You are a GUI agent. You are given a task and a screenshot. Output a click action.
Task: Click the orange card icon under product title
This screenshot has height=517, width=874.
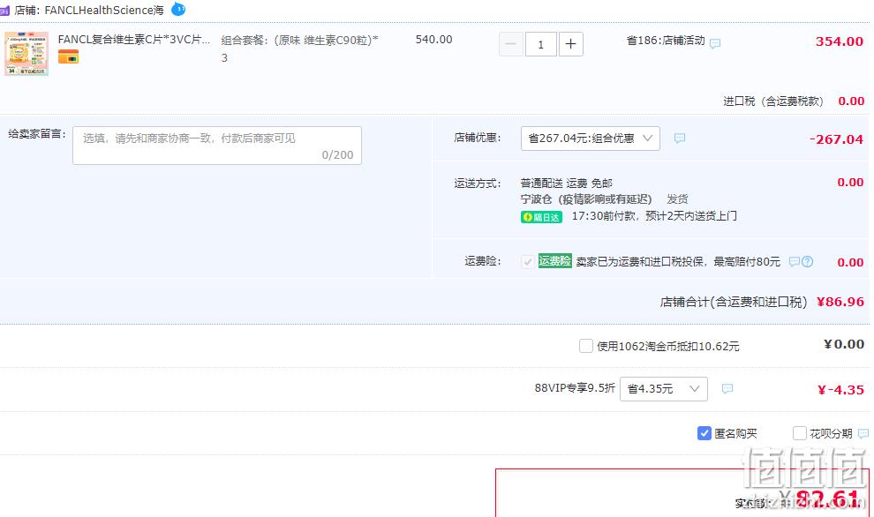(68, 56)
